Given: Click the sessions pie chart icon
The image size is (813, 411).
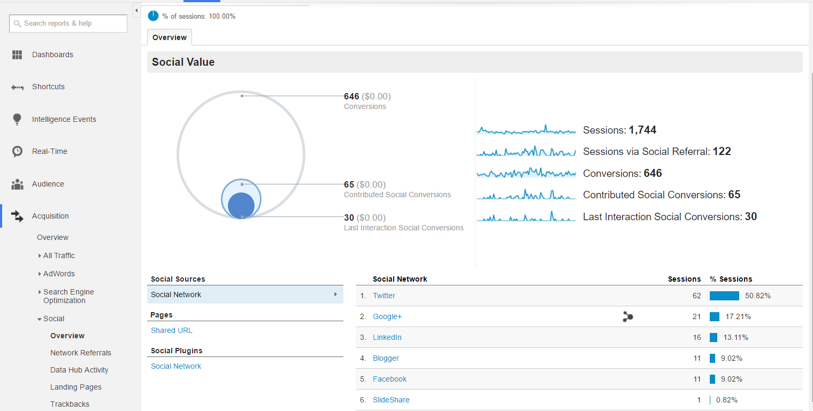Looking at the screenshot, I should (x=154, y=16).
